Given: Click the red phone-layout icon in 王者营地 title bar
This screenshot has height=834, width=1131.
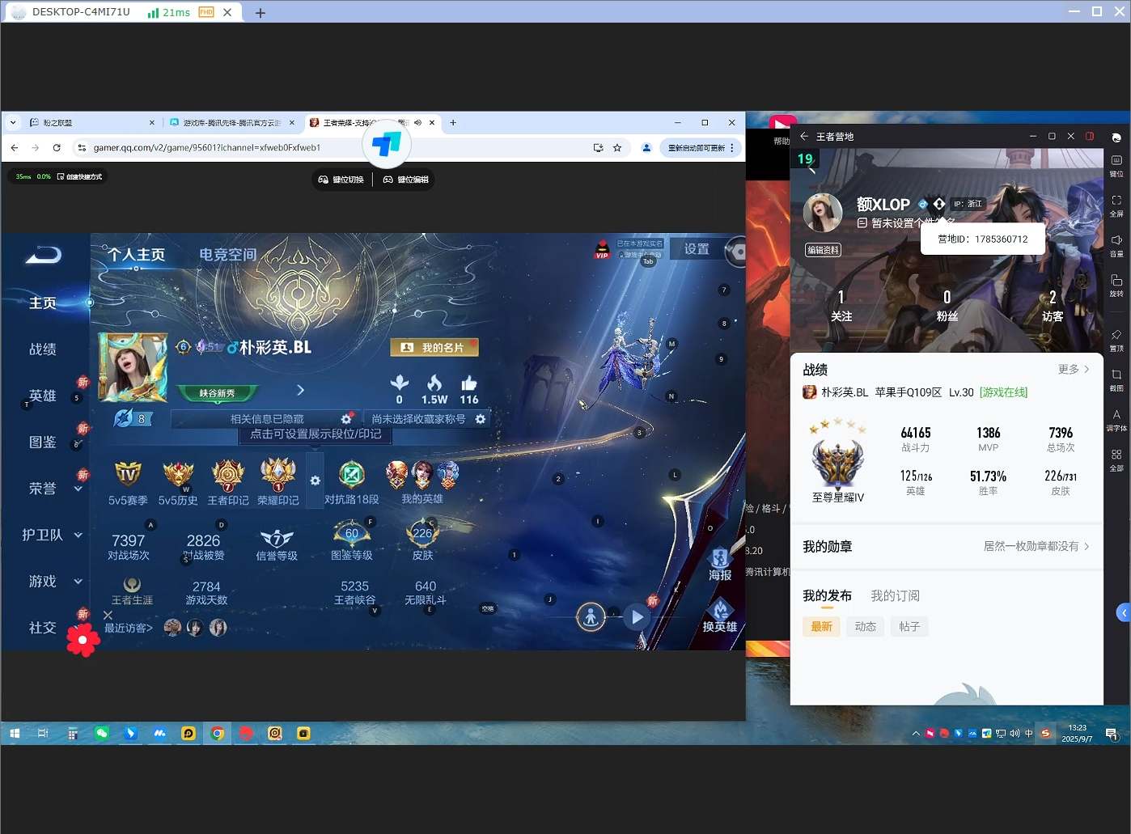Looking at the screenshot, I should (x=1090, y=136).
